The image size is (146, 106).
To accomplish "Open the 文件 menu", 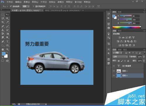I will coord(10,2).
